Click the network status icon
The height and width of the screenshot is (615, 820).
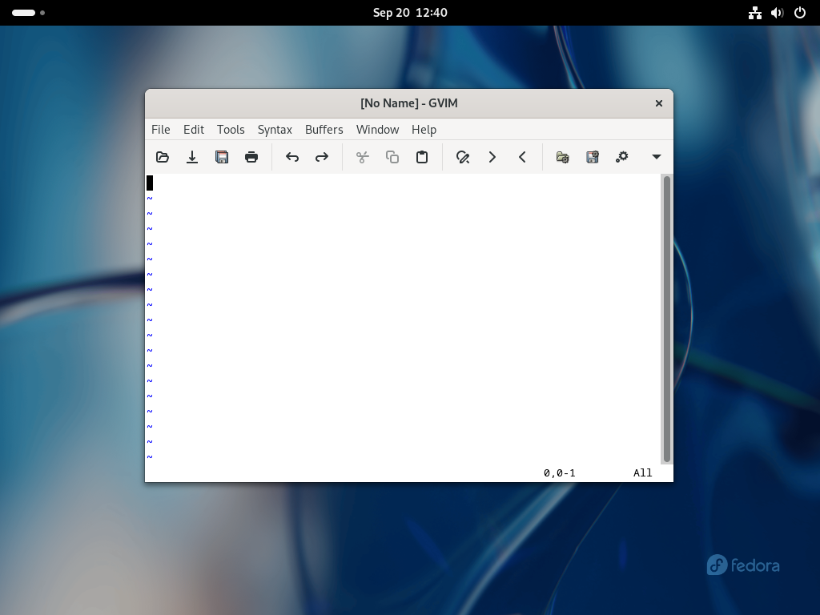pyautogui.click(x=754, y=13)
